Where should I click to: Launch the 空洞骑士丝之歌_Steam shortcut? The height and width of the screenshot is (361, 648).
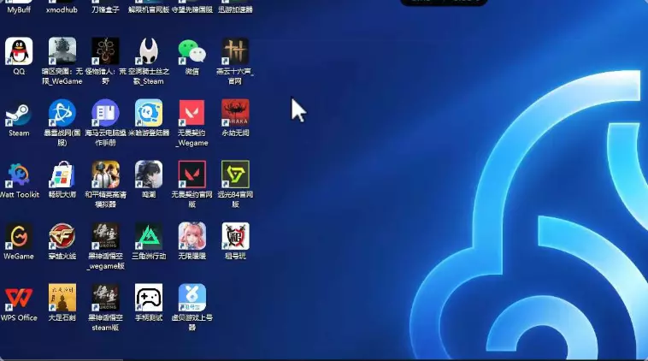click(149, 51)
